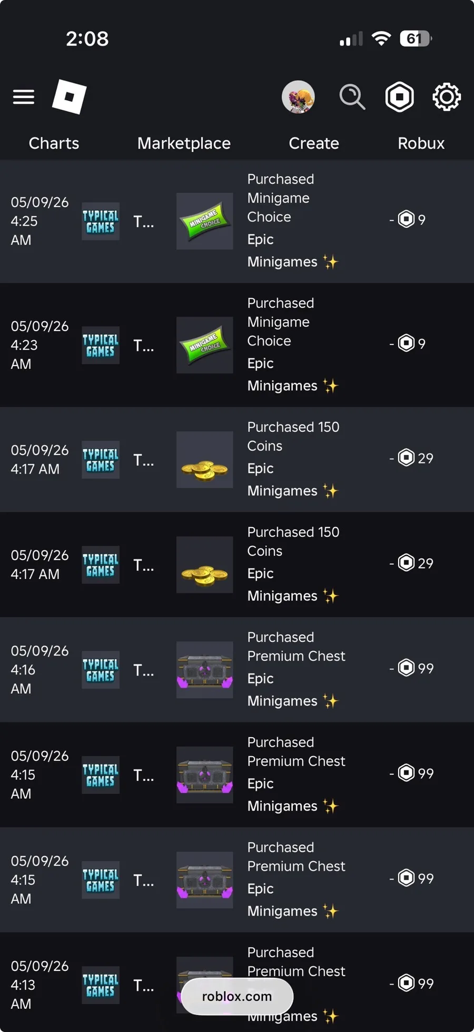This screenshot has height=1032, width=474.
Task: Tap the battery indicator in status bar
Action: click(416, 38)
